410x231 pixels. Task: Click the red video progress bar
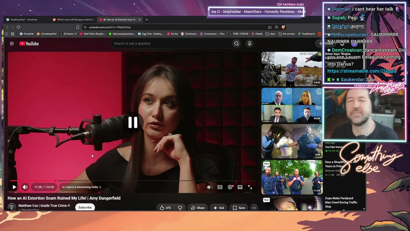[x=33, y=181]
